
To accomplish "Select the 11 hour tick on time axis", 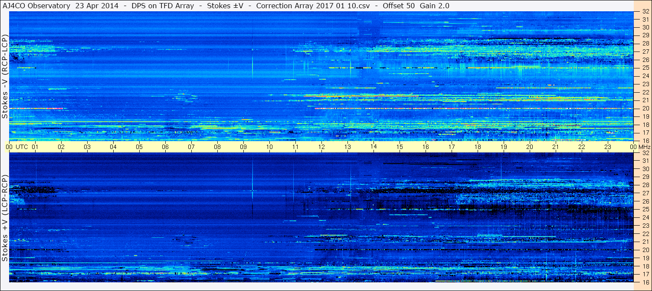I will click(295, 147).
